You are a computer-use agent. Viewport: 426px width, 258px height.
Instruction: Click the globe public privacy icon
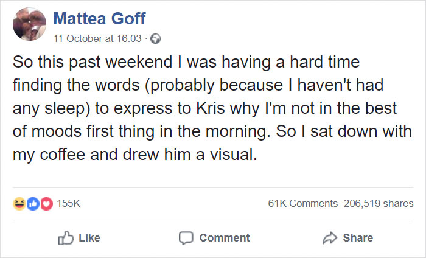point(156,39)
